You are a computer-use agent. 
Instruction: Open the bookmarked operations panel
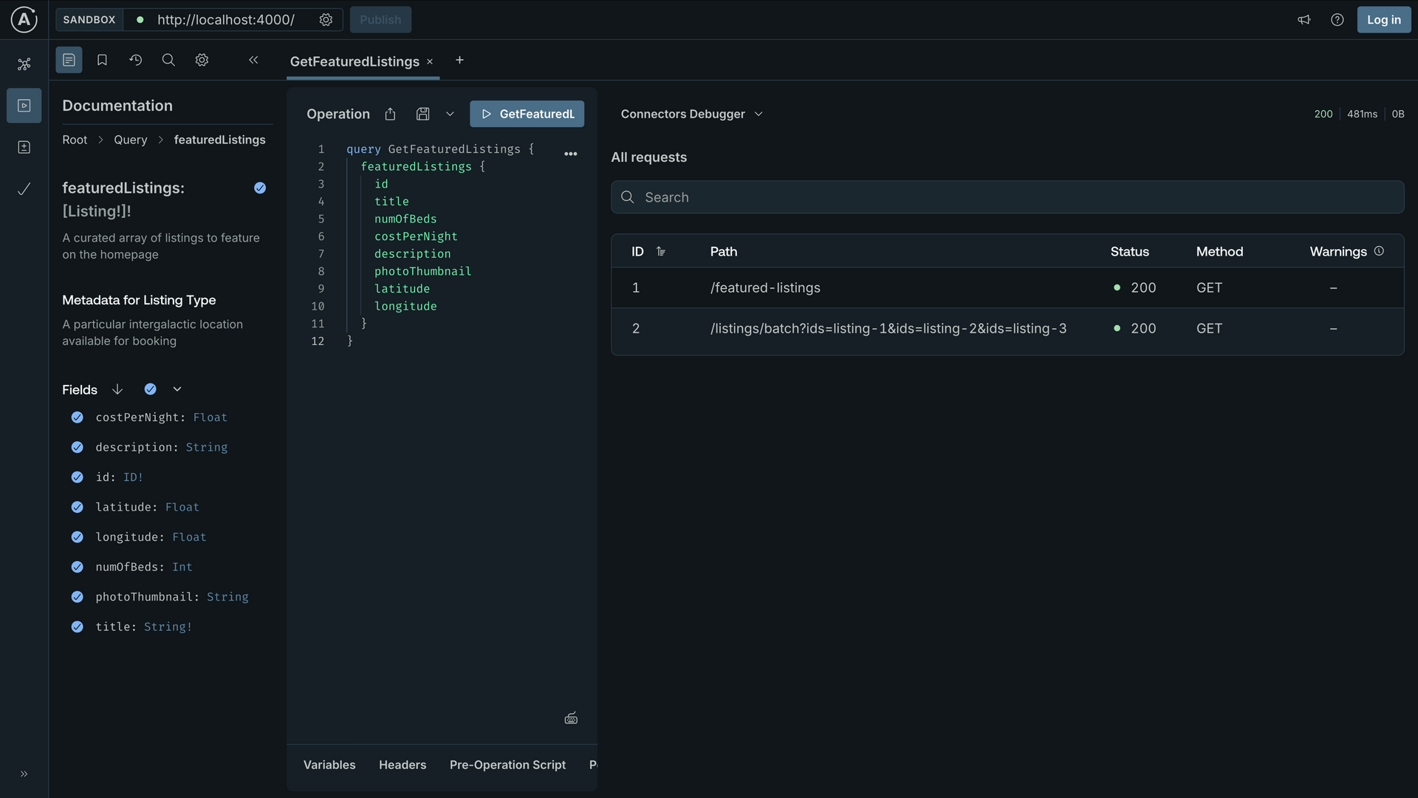pos(102,60)
